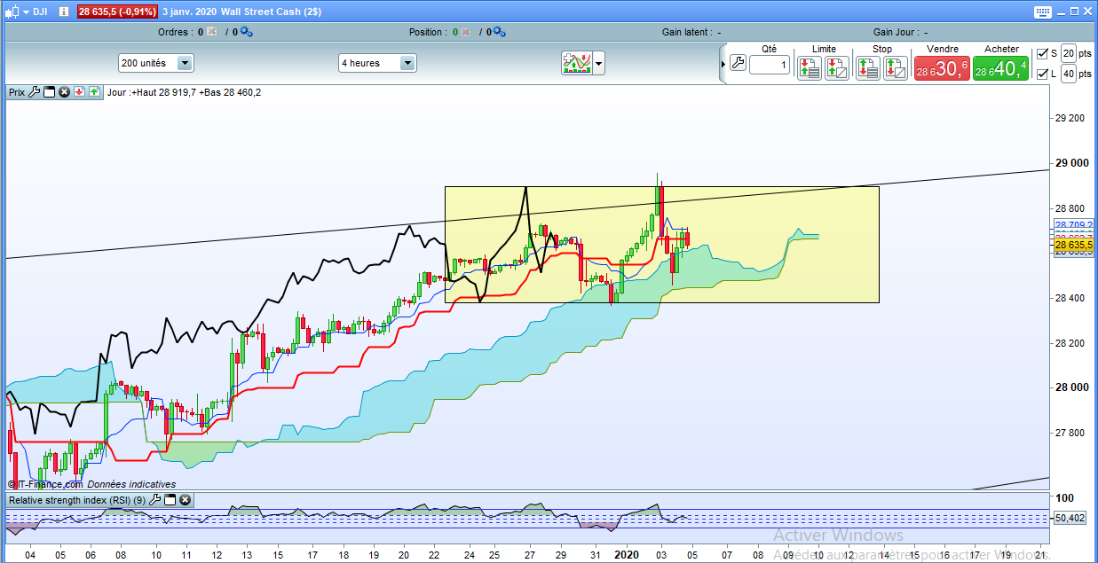Click the red down-arrow icon beside Prix
This screenshot has width=1098, height=563.
pyautogui.click(x=79, y=91)
